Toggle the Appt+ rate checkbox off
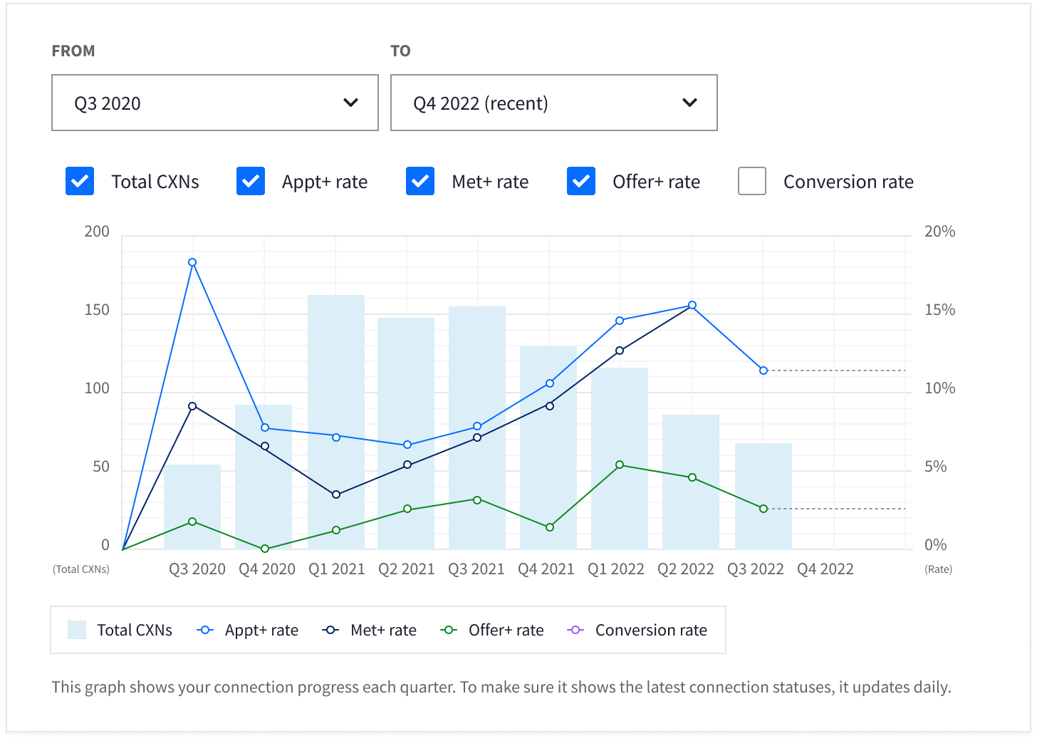 [x=250, y=181]
